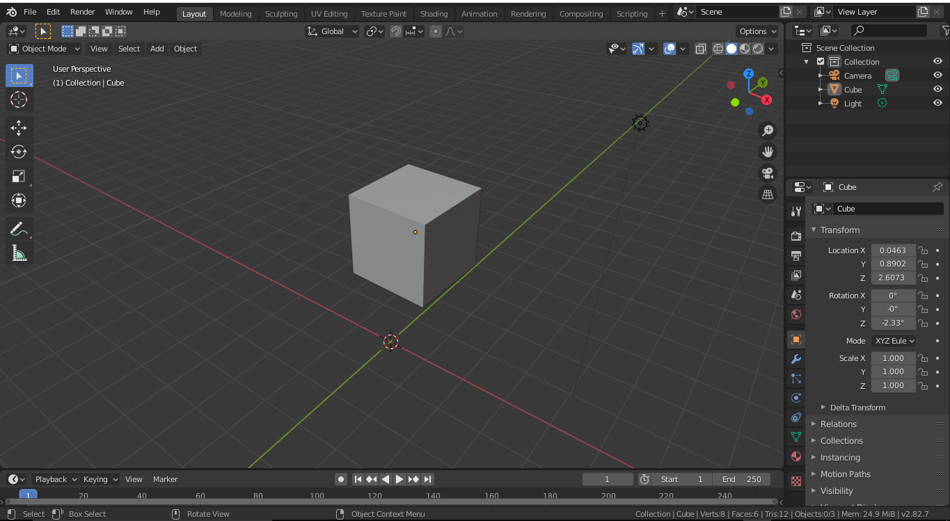Pin the properties editor context

(x=937, y=187)
